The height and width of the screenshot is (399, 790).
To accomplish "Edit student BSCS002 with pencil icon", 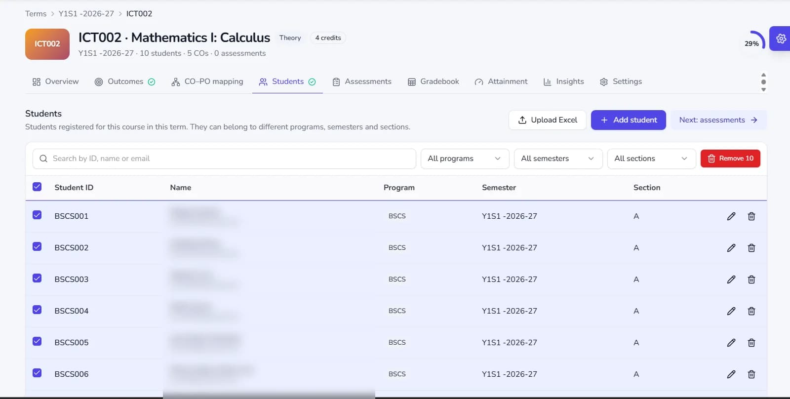I will click(731, 248).
